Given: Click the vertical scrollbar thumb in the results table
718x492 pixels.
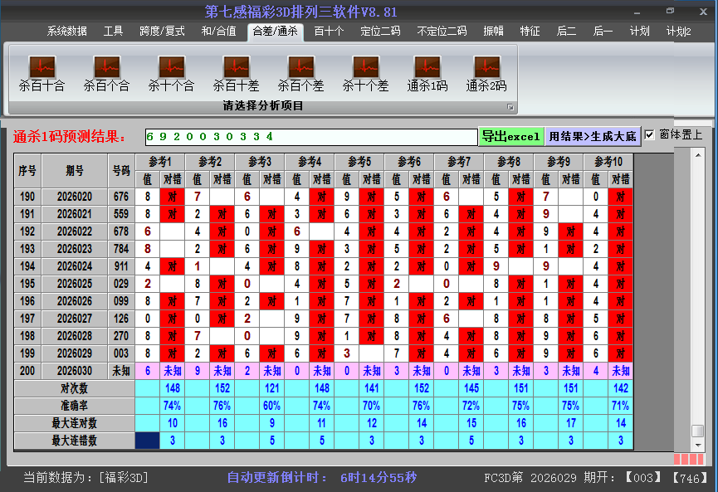Looking at the screenshot, I should 698,431.
